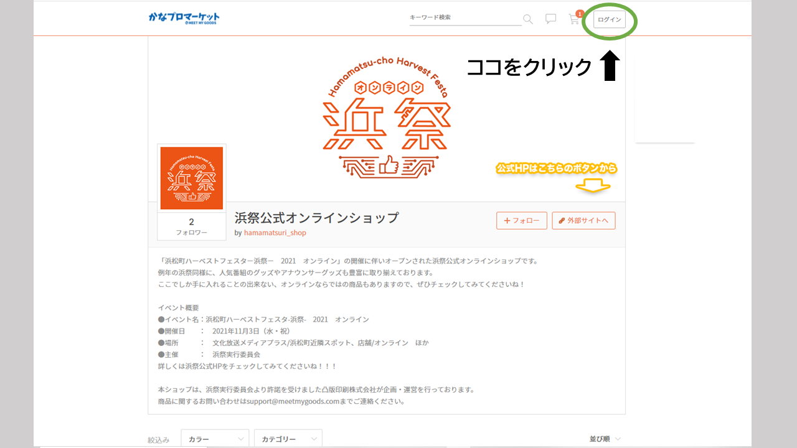Click the line starting with ●主催

[x=209, y=355]
